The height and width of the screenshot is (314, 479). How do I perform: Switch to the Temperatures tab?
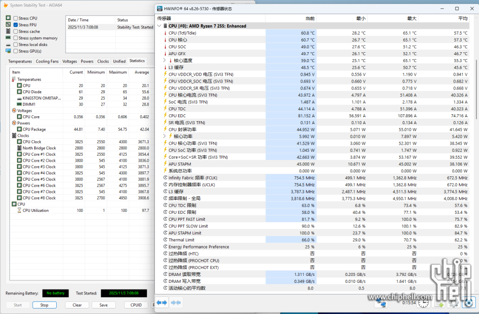pyautogui.click(x=20, y=62)
